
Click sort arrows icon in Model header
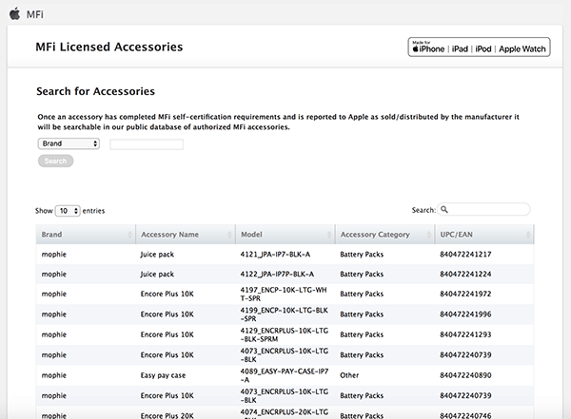pyautogui.click(x=329, y=235)
